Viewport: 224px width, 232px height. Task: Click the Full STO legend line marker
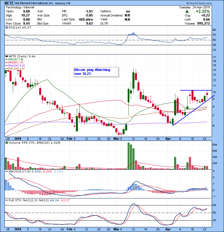point(6,200)
